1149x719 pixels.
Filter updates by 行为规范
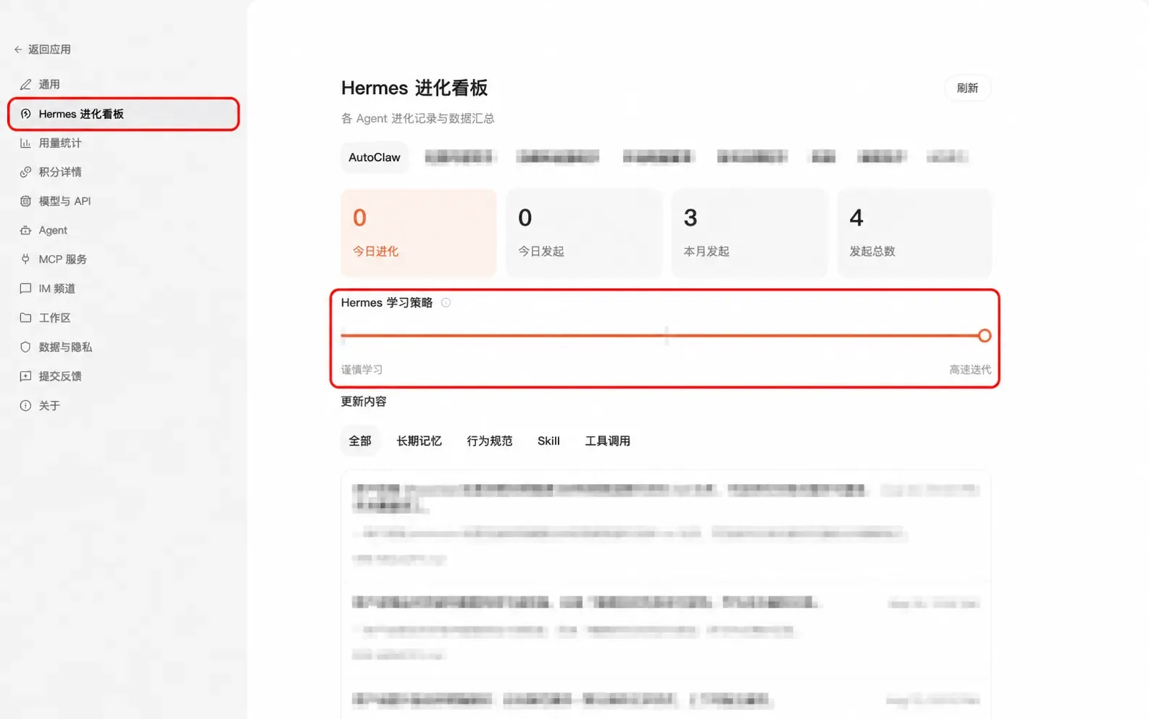tap(490, 441)
